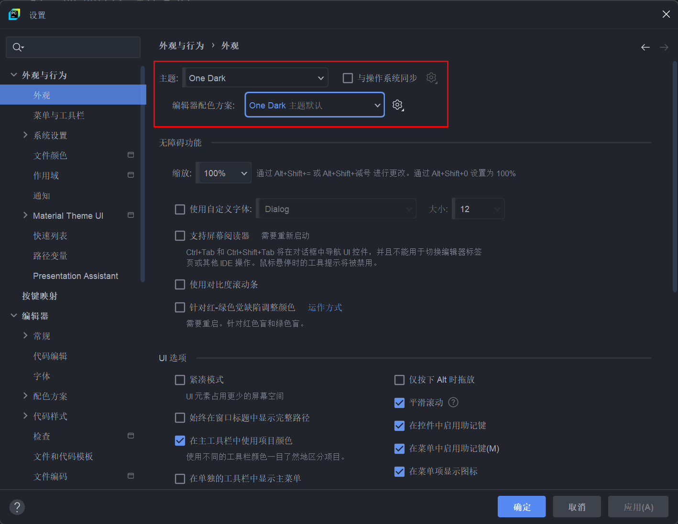This screenshot has height=524, width=678.
Task: Open the font size 12 dropdown
Action: click(479, 209)
